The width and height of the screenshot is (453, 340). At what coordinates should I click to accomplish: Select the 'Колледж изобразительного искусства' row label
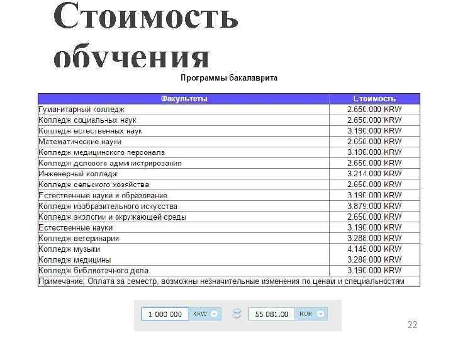[x=108, y=206]
